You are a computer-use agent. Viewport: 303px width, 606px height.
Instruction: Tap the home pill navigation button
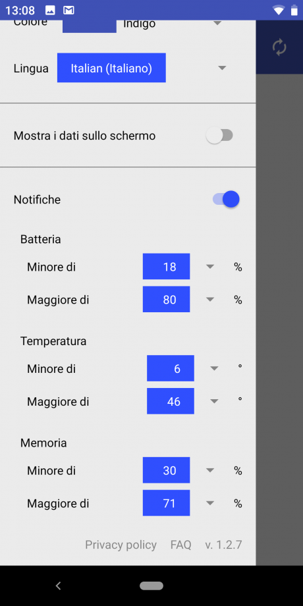tap(151, 586)
